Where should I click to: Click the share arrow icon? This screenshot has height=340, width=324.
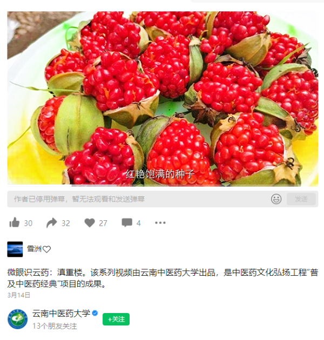[x=51, y=223]
